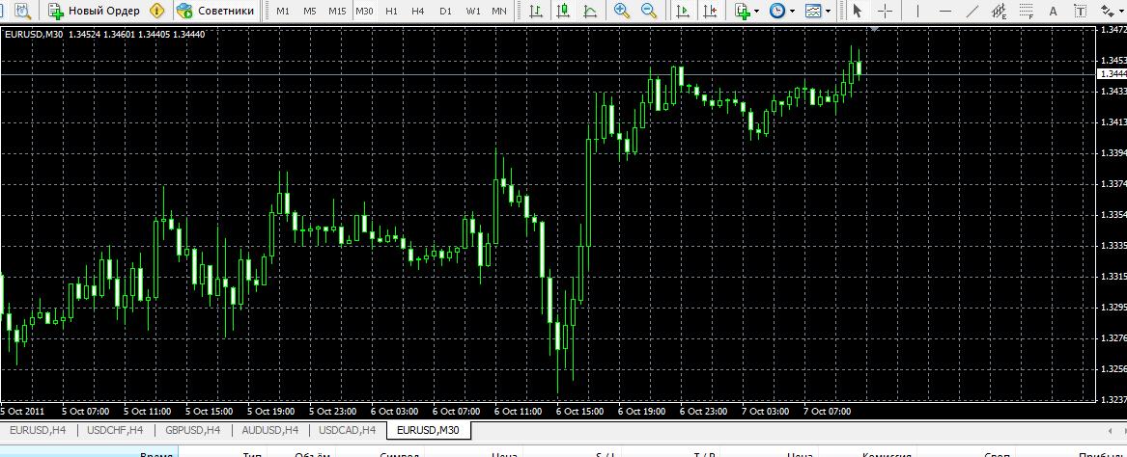Open the Strategy Tester magnifier icon
Image resolution: width=1127 pixels, height=457 pixels.
[23, 11]
